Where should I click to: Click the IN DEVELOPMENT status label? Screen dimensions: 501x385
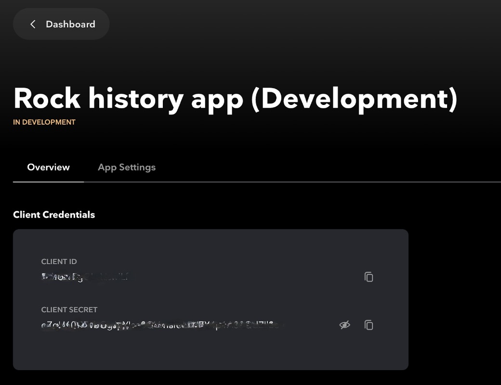pyautogui.click(x=44, y=122)
